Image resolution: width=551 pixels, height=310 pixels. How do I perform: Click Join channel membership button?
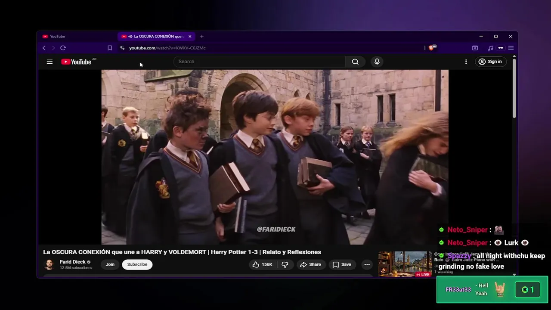click(110, 264)
